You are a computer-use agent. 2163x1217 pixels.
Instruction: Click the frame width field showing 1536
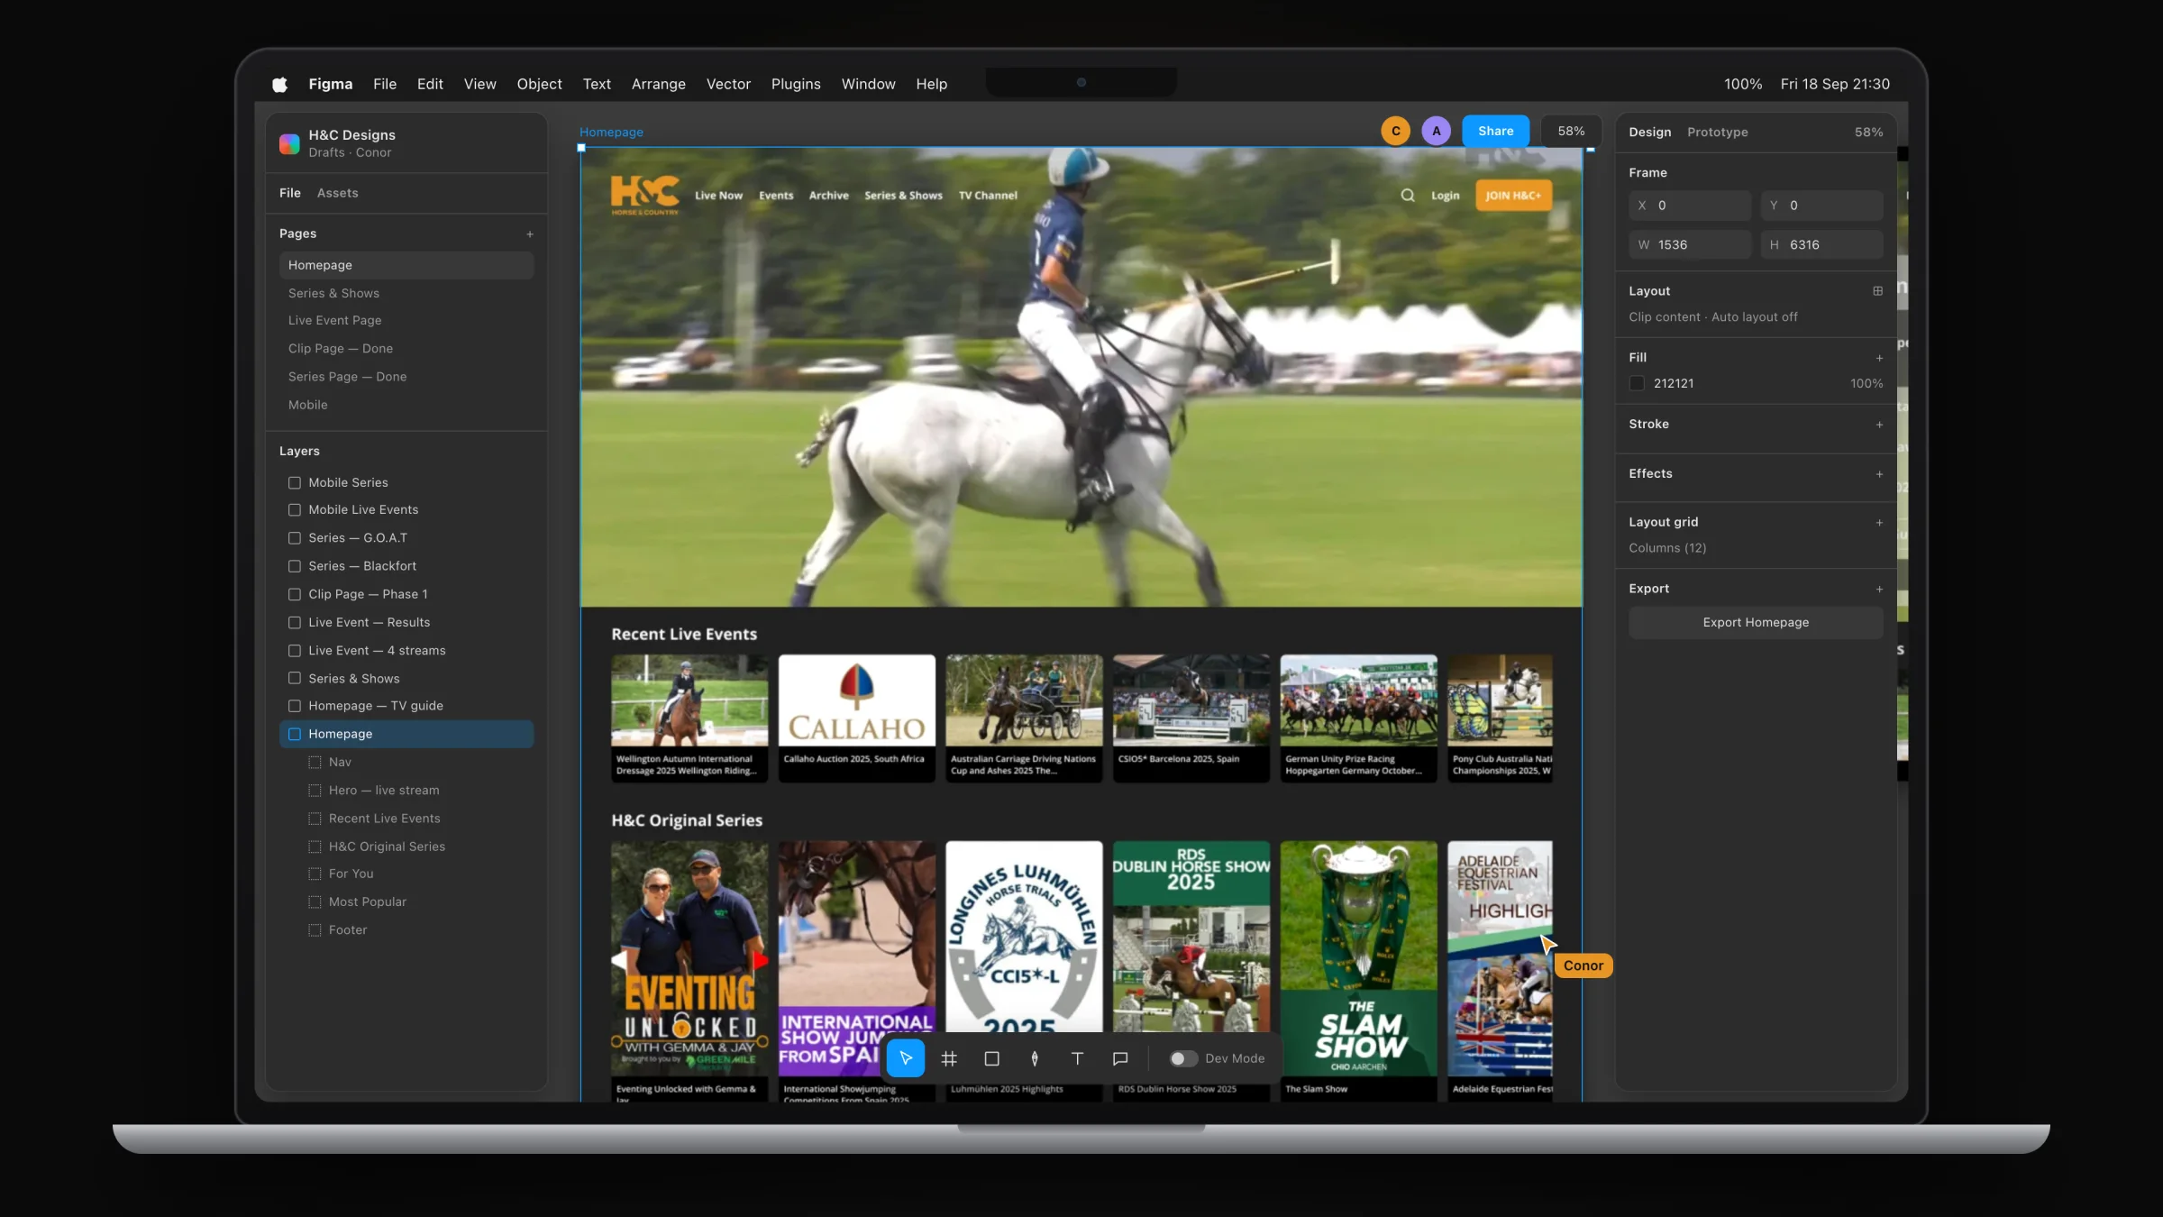coord(1689,244)
